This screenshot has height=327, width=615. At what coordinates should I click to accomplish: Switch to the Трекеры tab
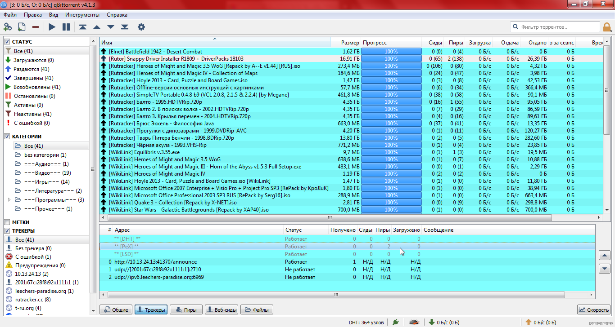(151, 310)
